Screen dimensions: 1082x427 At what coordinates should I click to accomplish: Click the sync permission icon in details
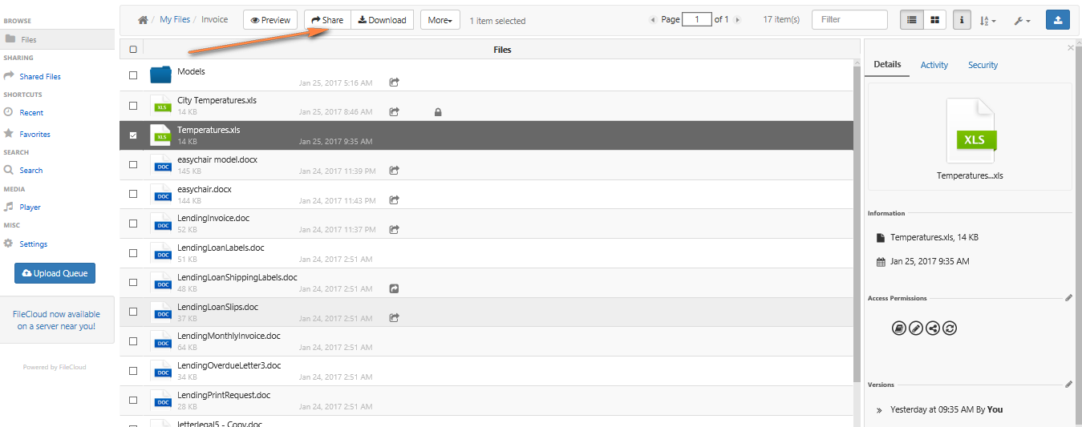coord(950,328)
